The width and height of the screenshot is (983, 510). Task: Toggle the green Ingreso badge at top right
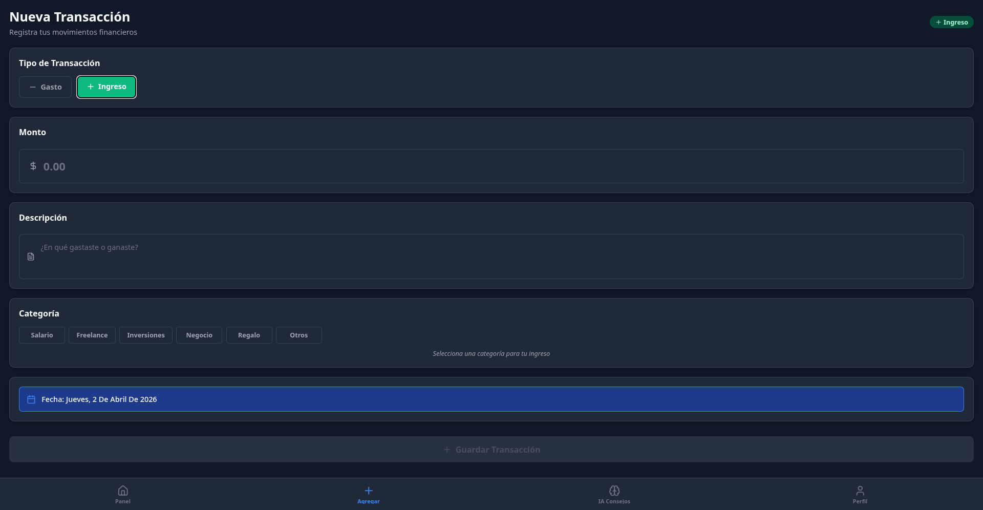pos(952,22)
